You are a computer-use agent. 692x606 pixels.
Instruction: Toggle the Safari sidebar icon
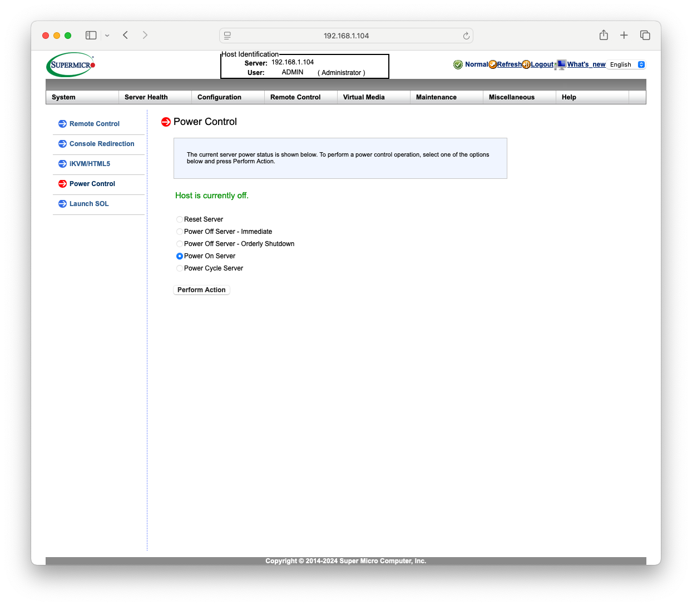[91, 36]
